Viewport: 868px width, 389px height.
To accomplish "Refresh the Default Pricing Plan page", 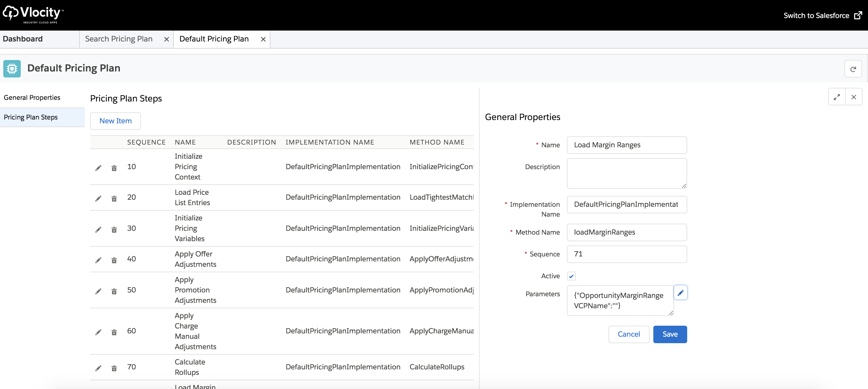I will pyautogui.click(x=853, y=69).
